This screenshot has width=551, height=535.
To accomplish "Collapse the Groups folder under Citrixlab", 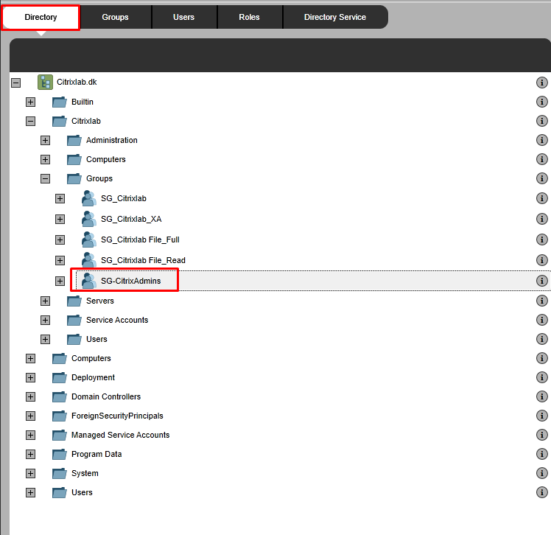I will click(46, 178).
